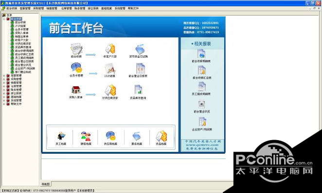Expand the 系统管理 tree node
322x193 pixels.
4,100
